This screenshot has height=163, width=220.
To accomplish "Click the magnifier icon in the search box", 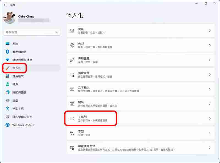I will pyautogui.click(x=56, y=32).
